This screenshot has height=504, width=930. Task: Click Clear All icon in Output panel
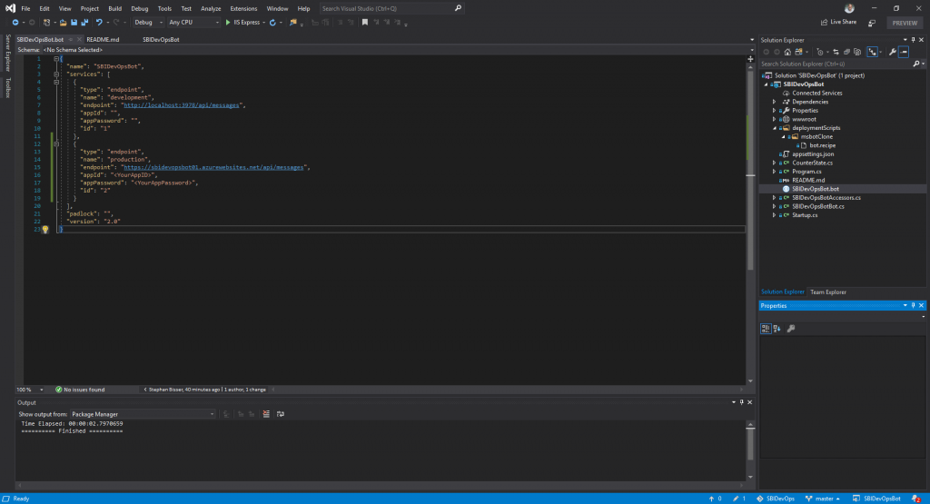(x=266, y=414)
